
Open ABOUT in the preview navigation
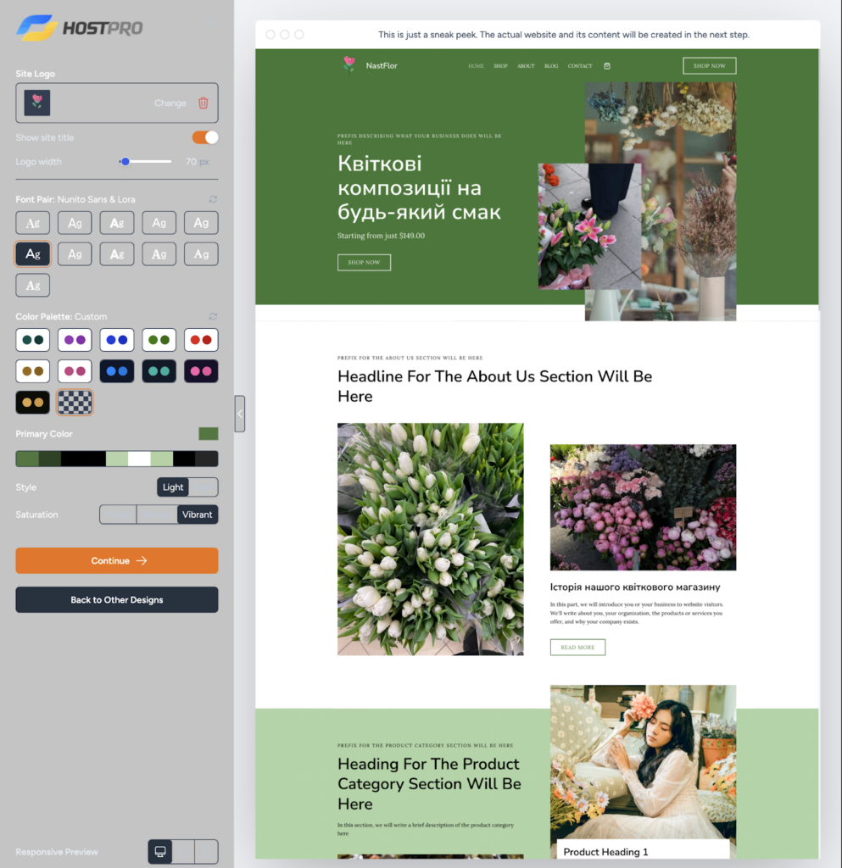[526, 66]
